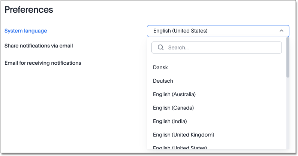Image resolution: width=298 pixels, height=156 pixels.
Task: Click Email for receiving notifications label
Action: click(43, 63)
